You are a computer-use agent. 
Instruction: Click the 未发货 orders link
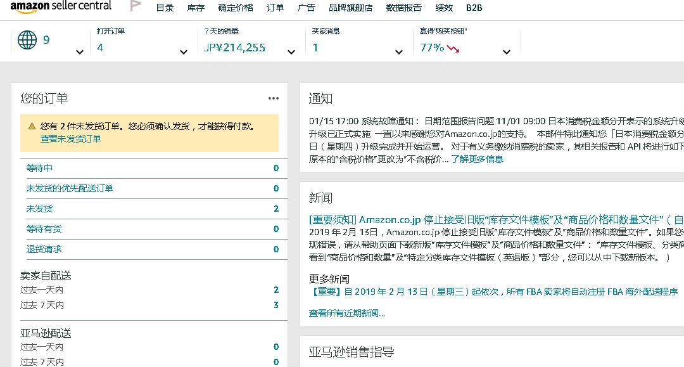[x=39, y=209]
